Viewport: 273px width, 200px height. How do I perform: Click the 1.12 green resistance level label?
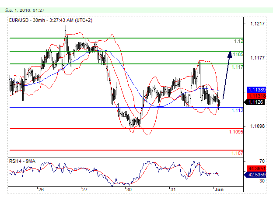238,41
